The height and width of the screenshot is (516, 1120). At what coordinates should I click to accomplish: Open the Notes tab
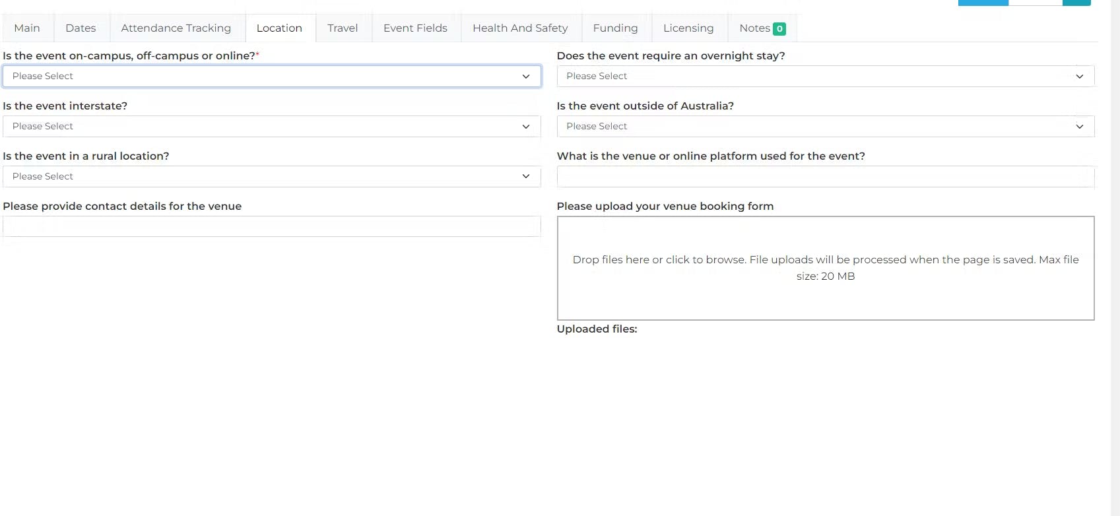[762, 28]
